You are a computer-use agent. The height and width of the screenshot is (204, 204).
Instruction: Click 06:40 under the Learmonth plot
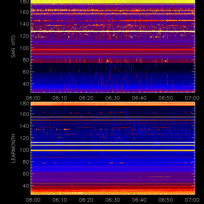139,200
